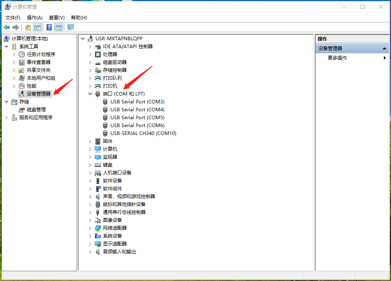Image resolution: width=391 pixels, height=281 pixels.
Task: Click the imaging devices category icon
Action: click(98, 220)
